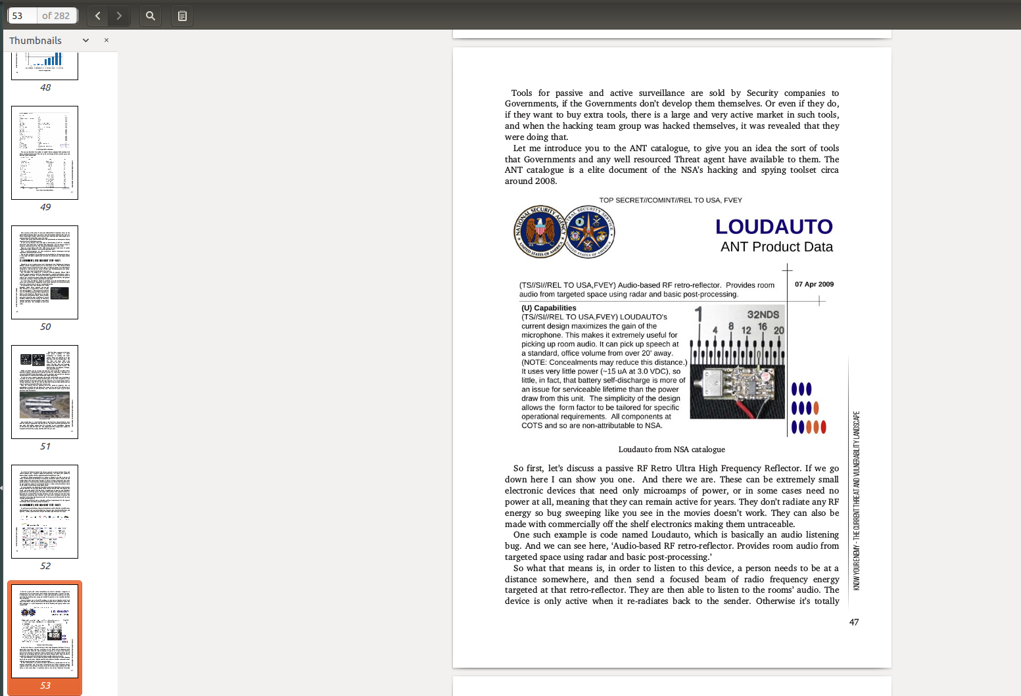Collapse sidebar using left edge handle

pyautogui.click(x=1, y=488)
